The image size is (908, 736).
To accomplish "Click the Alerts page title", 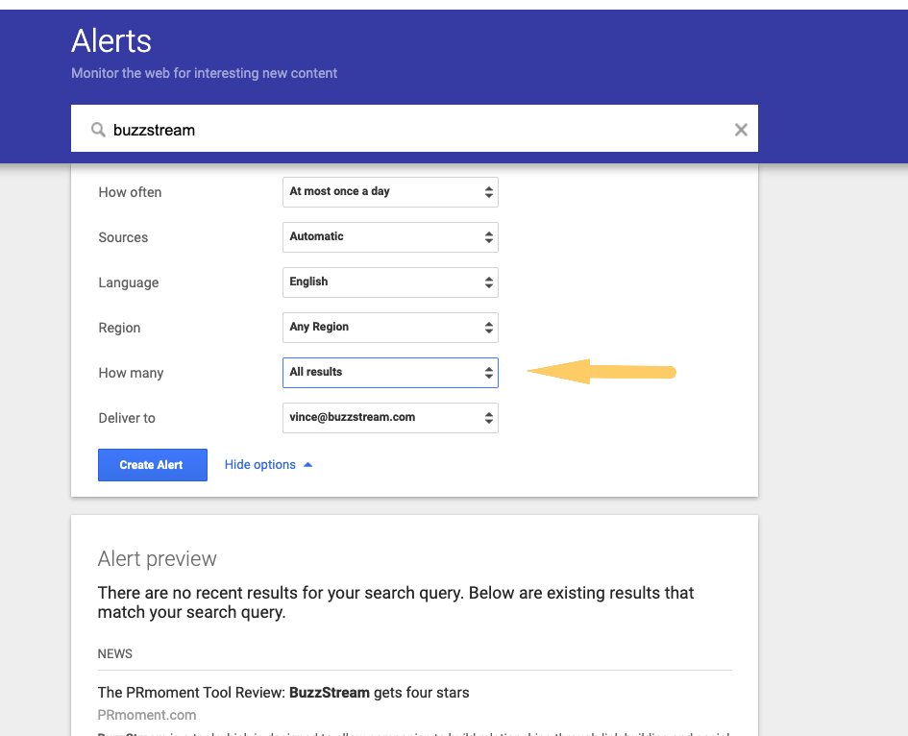I will [x=110, y=41].
